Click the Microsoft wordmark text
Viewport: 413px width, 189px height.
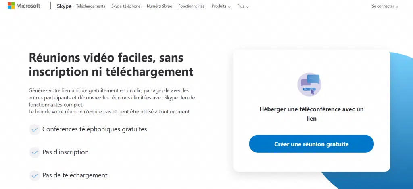pyautogui.click(x=28, y=6)
